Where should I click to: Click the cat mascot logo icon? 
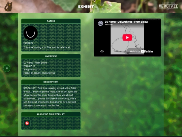tap(8, 6)
